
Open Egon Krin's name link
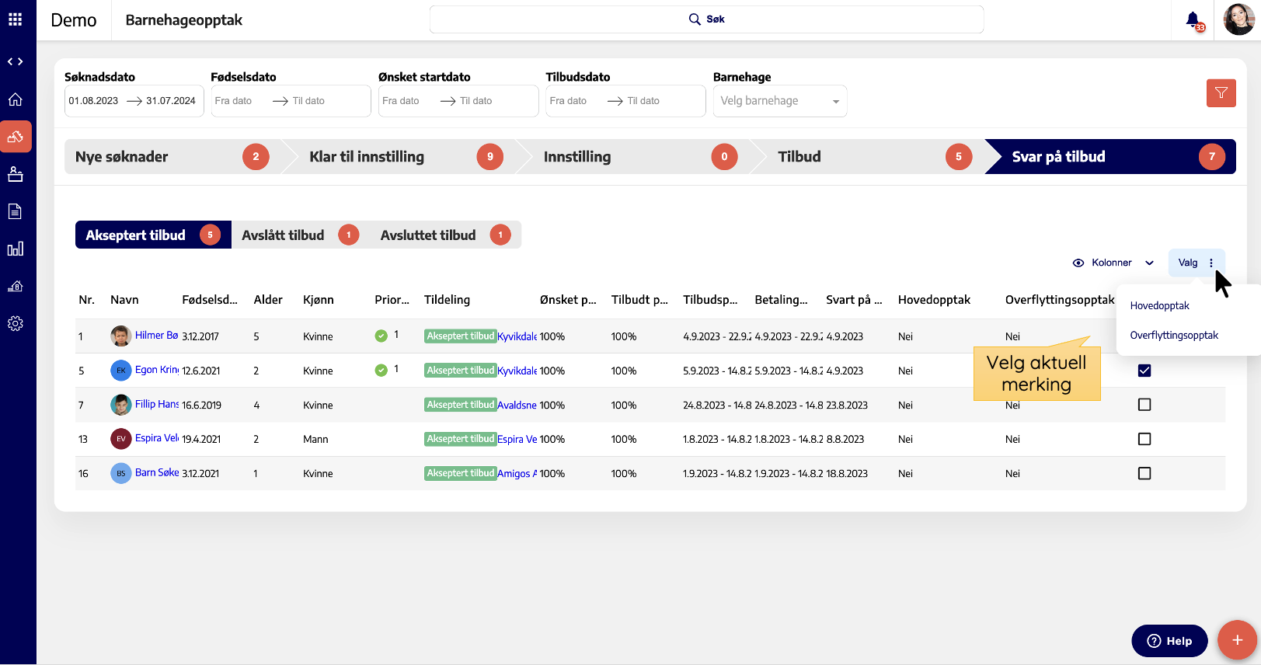tap(156, 369)
